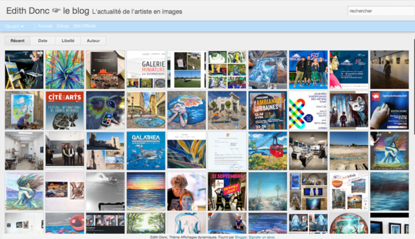Viewport: 415px width, 239px height.
Task: Open the Galerie Miniature post thumbnail
Action: pyautogui.click(x=145, y=69)
